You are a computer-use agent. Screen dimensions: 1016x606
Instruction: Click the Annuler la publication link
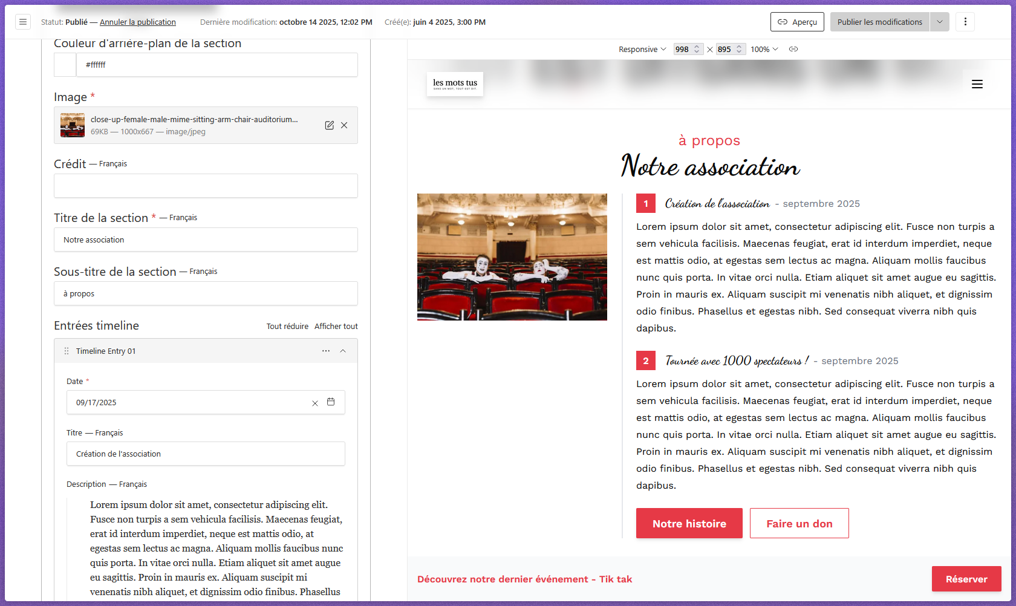point(137,22)
